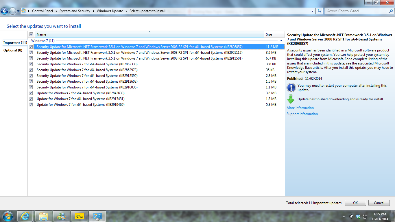
Task: Uncheck update KB2913431 checkbox
Action: click(x=31, y=99)
